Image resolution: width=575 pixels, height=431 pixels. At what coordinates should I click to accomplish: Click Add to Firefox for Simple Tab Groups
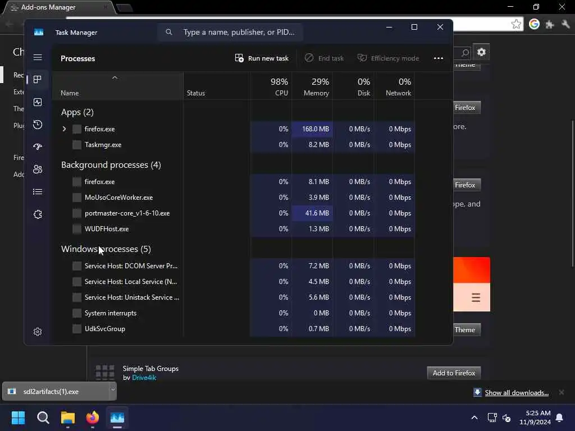454,373
